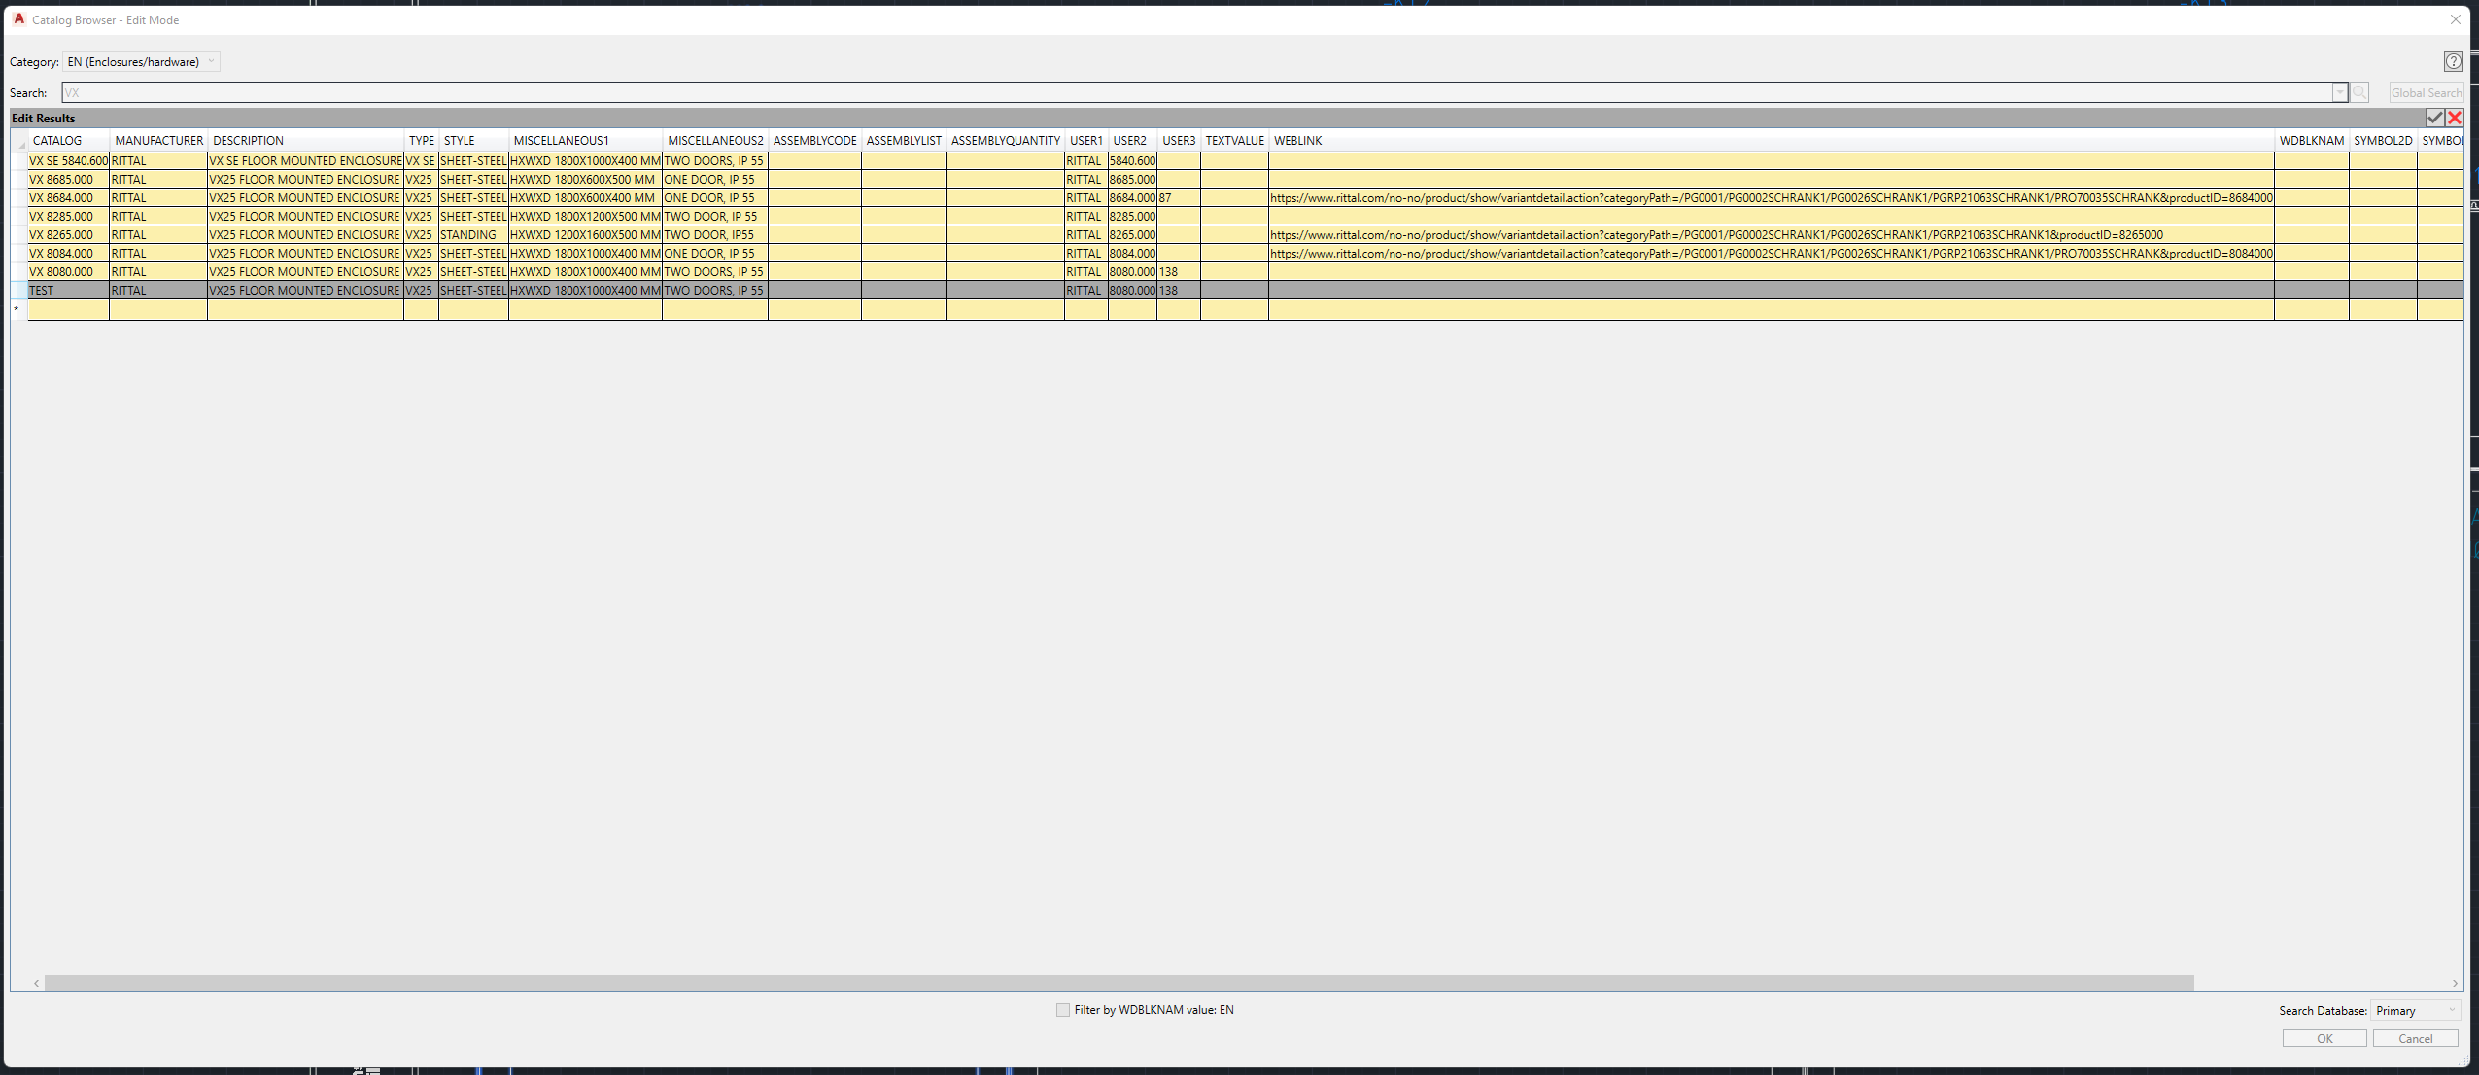2479x1075 pixels.
Task: Click the AutoCAD logo in title bar
Action: (18, 18)
